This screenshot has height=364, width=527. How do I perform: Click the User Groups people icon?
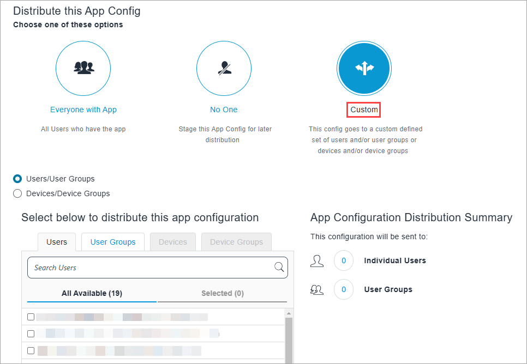317,289
